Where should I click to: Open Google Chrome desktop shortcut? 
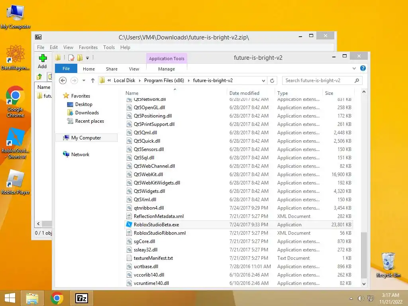click(x=16, y=102)
